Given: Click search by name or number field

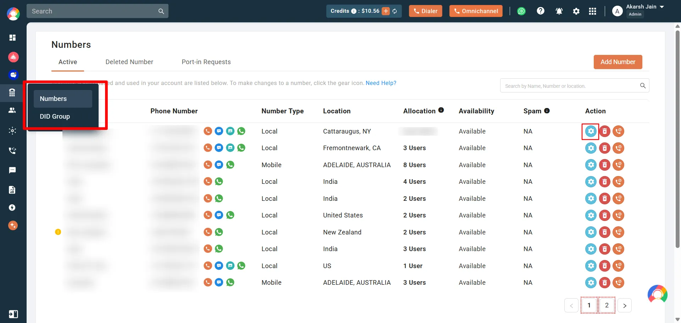Looking at the screenshot, I should pos(569,86).
